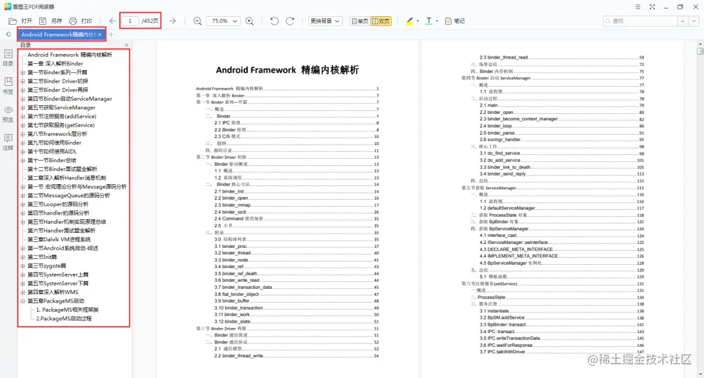Select 第二章深入解析Handler消息机制 in outline

[x=67, y=178]
